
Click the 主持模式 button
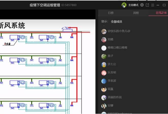[133, 5]
